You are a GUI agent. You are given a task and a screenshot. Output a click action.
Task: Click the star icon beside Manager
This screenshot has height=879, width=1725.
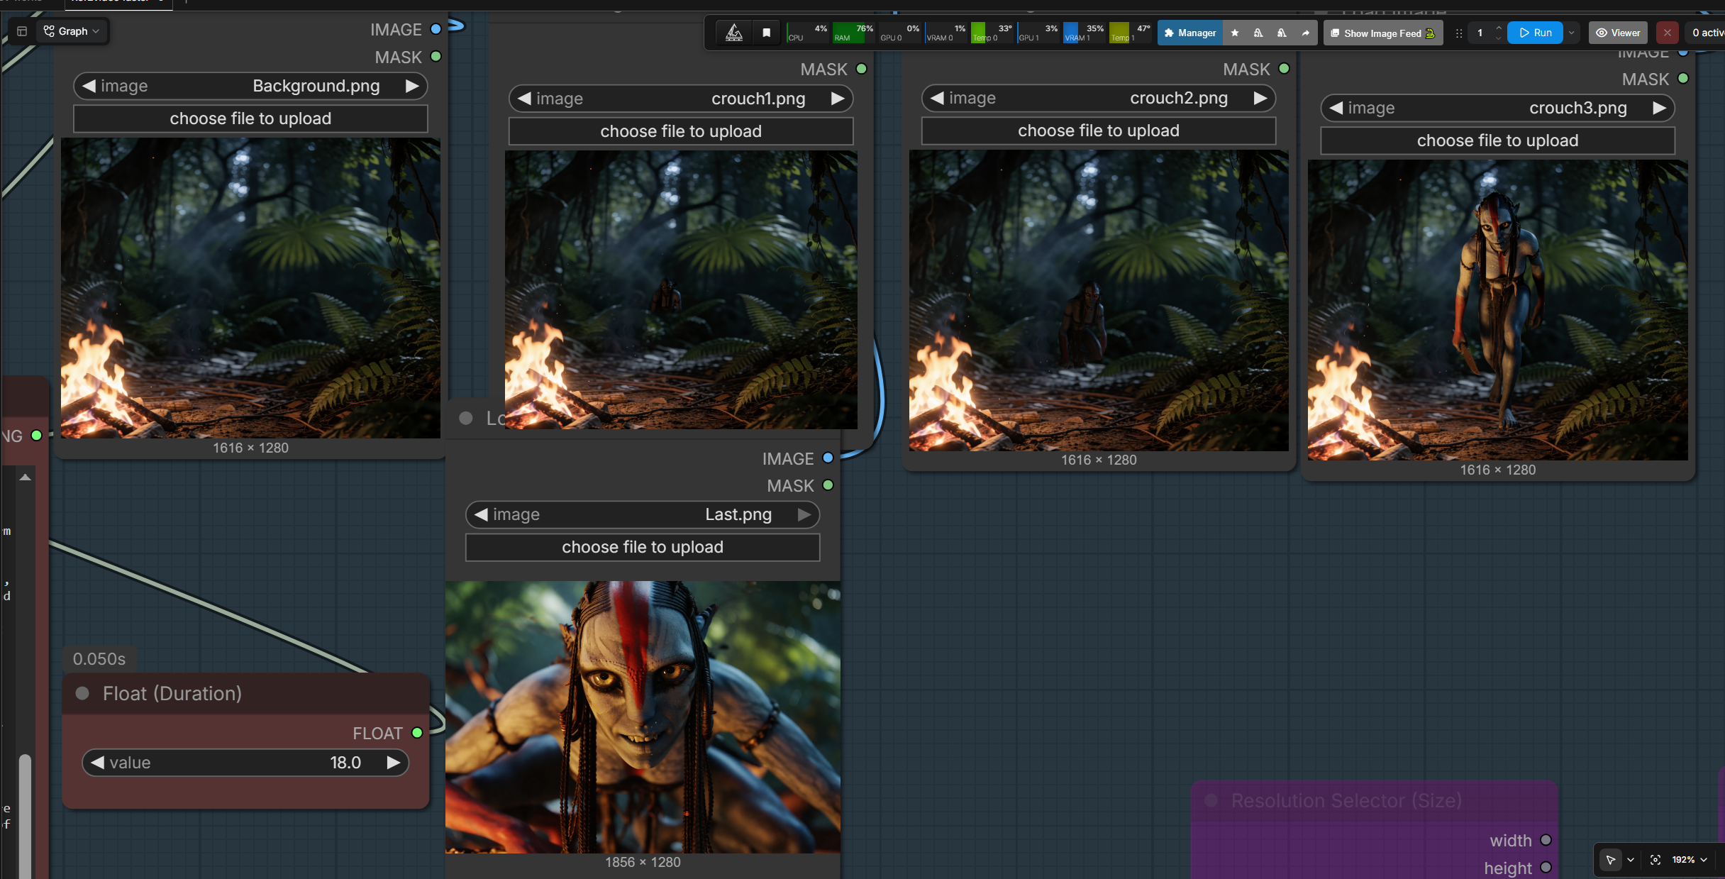1235,33
